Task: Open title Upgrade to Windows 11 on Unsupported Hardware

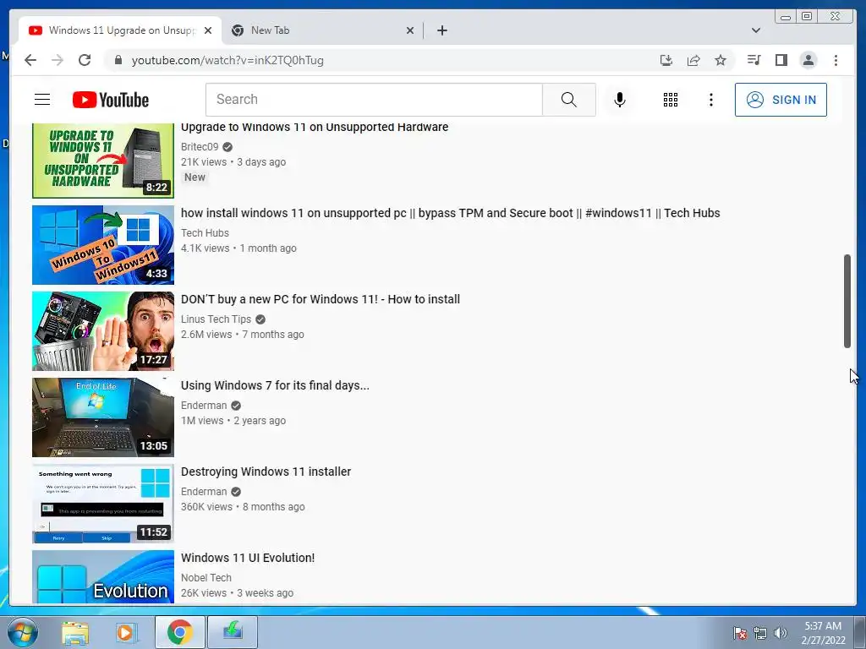Action: [315, 127]
